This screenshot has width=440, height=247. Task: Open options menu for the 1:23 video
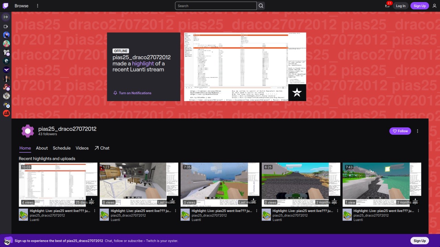[176, 211]
